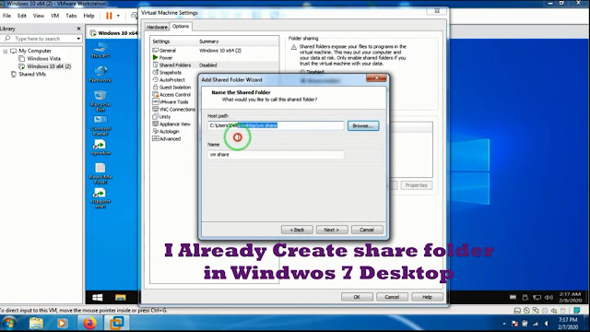Click Next in the shared folder wizard

pyautogui.click(x=331, y=230)
